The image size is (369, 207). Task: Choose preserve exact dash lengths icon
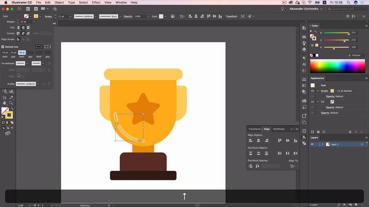pos(39,47)
